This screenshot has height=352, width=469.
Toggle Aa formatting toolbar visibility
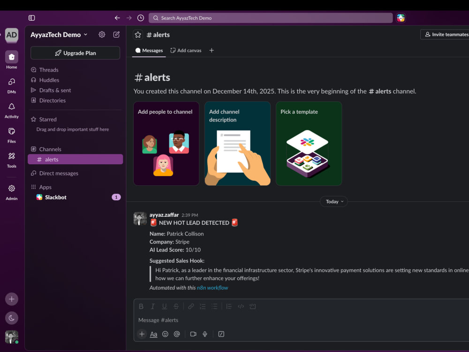(153, 334)
